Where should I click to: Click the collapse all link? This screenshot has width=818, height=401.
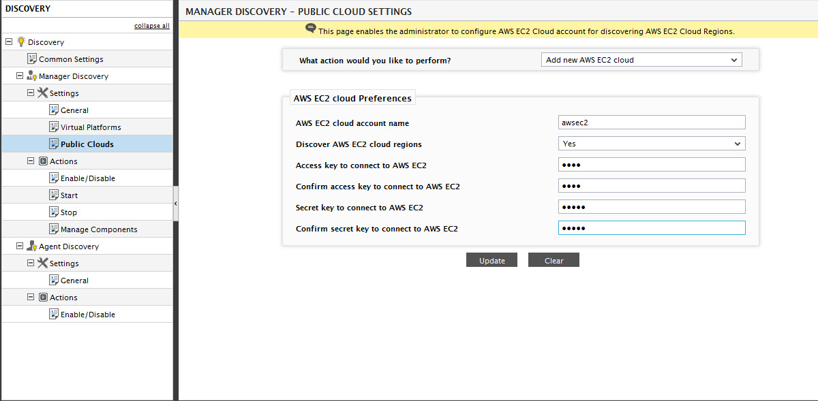152,26
